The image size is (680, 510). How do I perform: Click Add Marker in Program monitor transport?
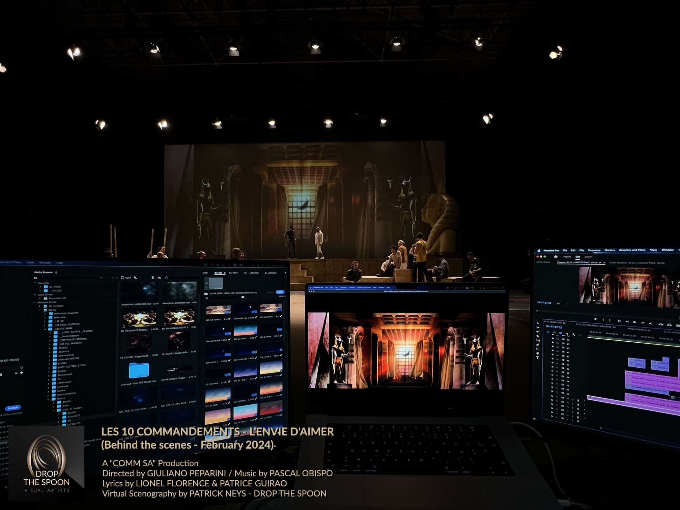pyautogui.click(x=595, y=319)
